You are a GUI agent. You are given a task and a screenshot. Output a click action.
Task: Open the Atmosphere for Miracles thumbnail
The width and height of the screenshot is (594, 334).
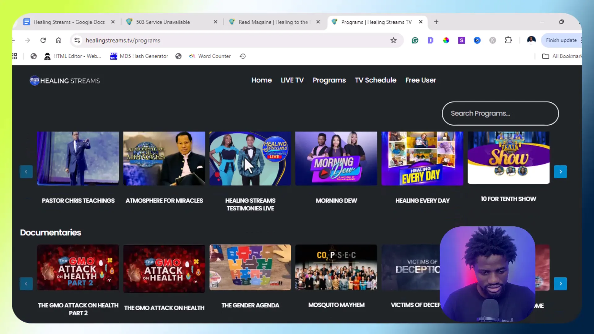pos(164,158)
